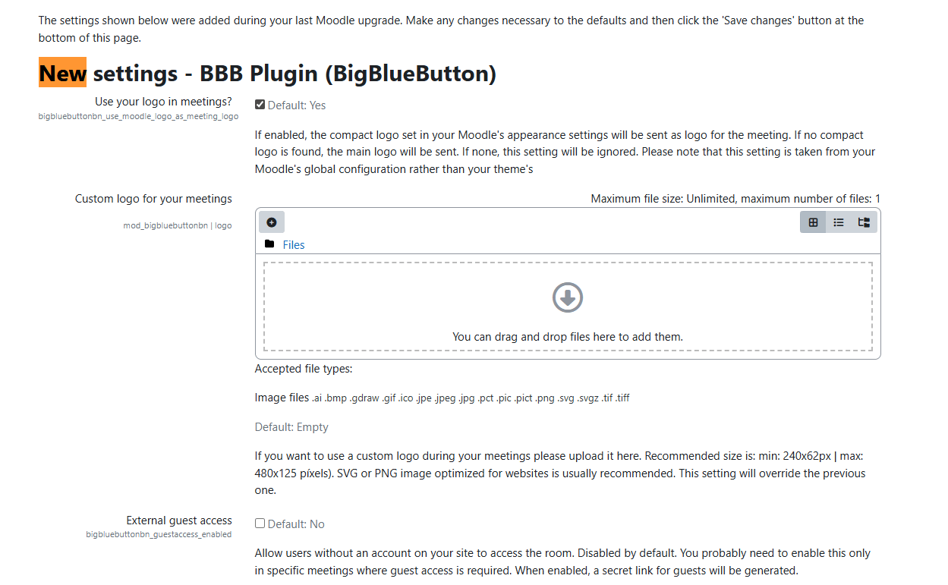
Task: Click the 'Default: Yes' checkbox label
Action: (297, 105)
